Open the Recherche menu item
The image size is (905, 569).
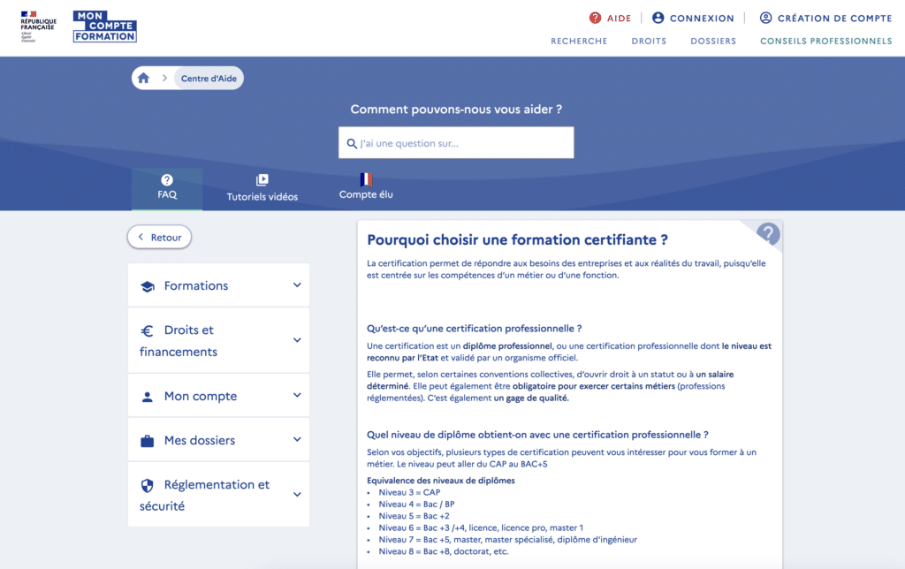tap(579, 41)
